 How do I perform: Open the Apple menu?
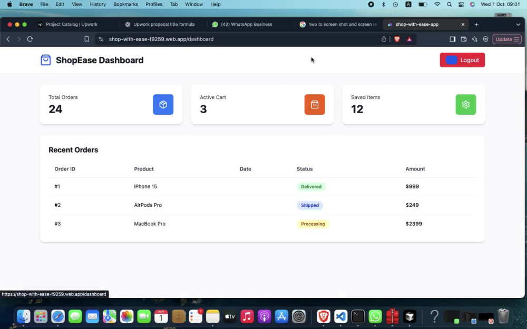[x=9, y=4]
